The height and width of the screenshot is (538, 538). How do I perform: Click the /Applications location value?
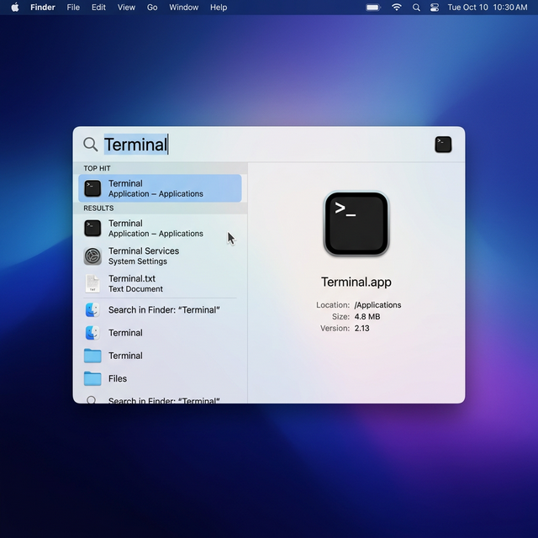(x=377, y=305)
